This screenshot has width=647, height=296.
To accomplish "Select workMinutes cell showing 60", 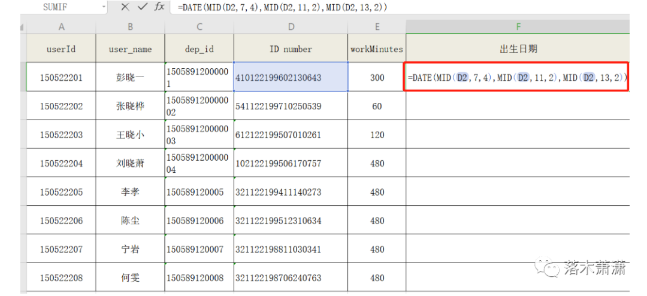I will (x=377, y=106).
